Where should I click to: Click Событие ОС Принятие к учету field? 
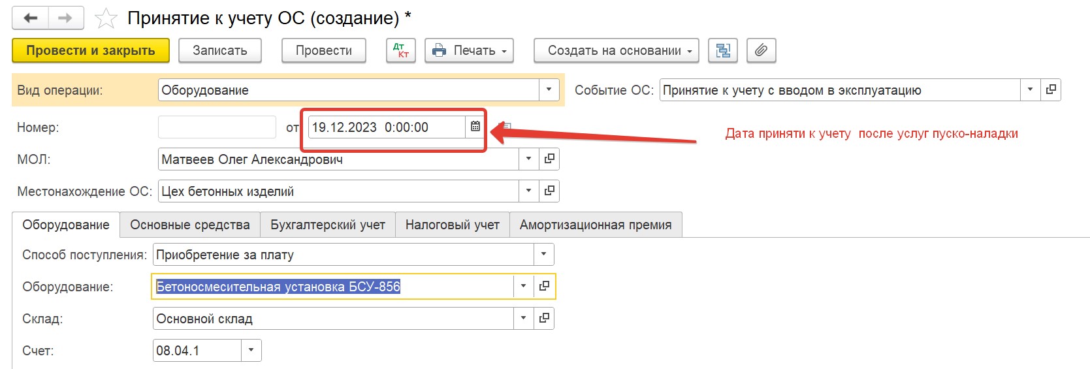click(840, 89)
